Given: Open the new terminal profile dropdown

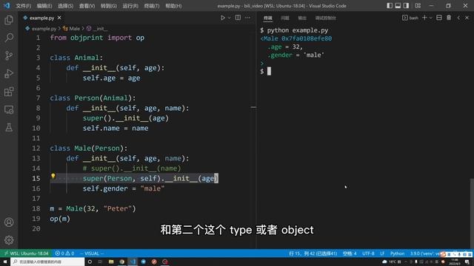Looking at the screenshot, I should coord(431,18).
